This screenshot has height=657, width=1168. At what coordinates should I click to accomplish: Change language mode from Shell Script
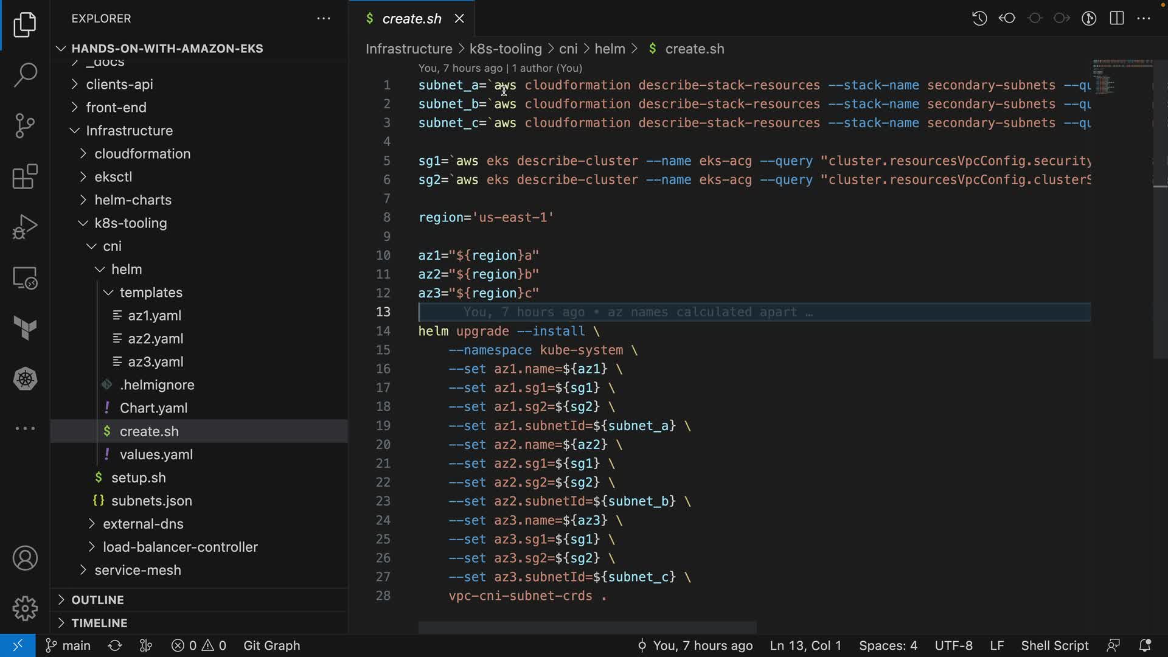pos(1054,645)
